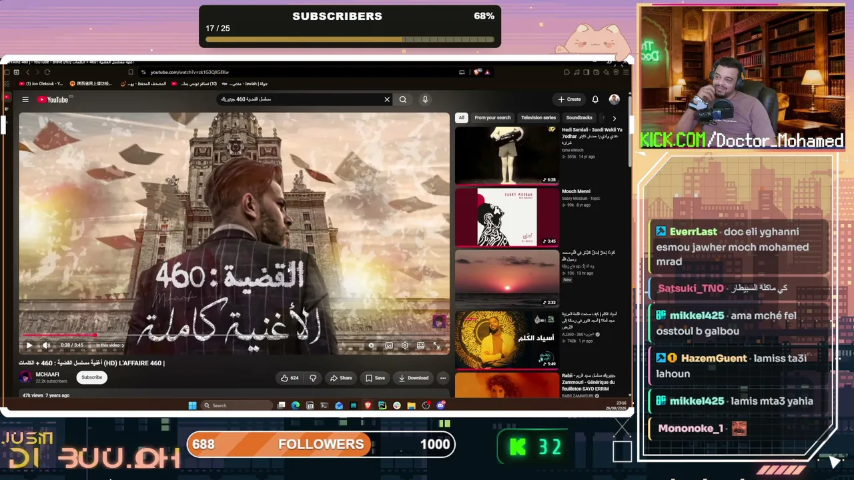This screenshot has width=854, height=480.
Task: Seek on the video progress bar
Action: (x=234, y=336)
